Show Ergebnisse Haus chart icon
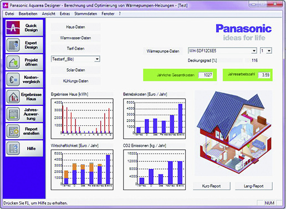This screenshot has width=286, height=209. tap(13, 96)
